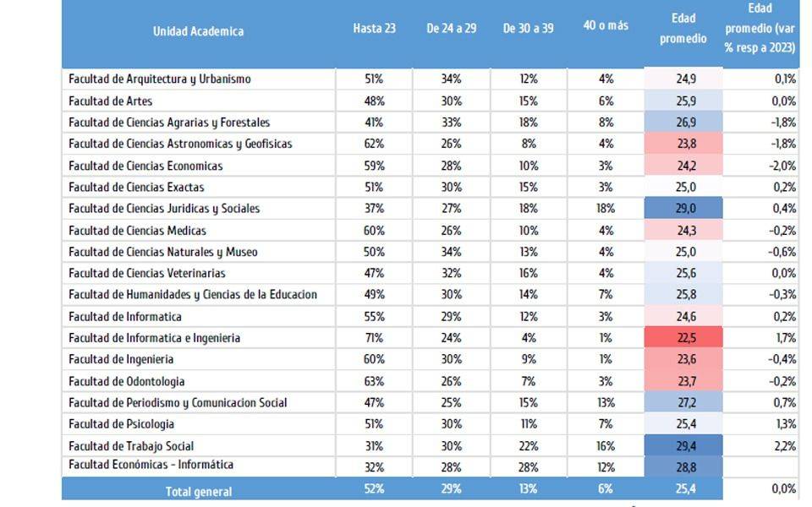The image size is (812, 507).
Task: Select 'Facultad de Ciencias Juridicas y Sociales' row
Action: (164, 209)
